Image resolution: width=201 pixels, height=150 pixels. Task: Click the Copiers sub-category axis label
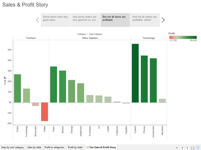(135, 130)
